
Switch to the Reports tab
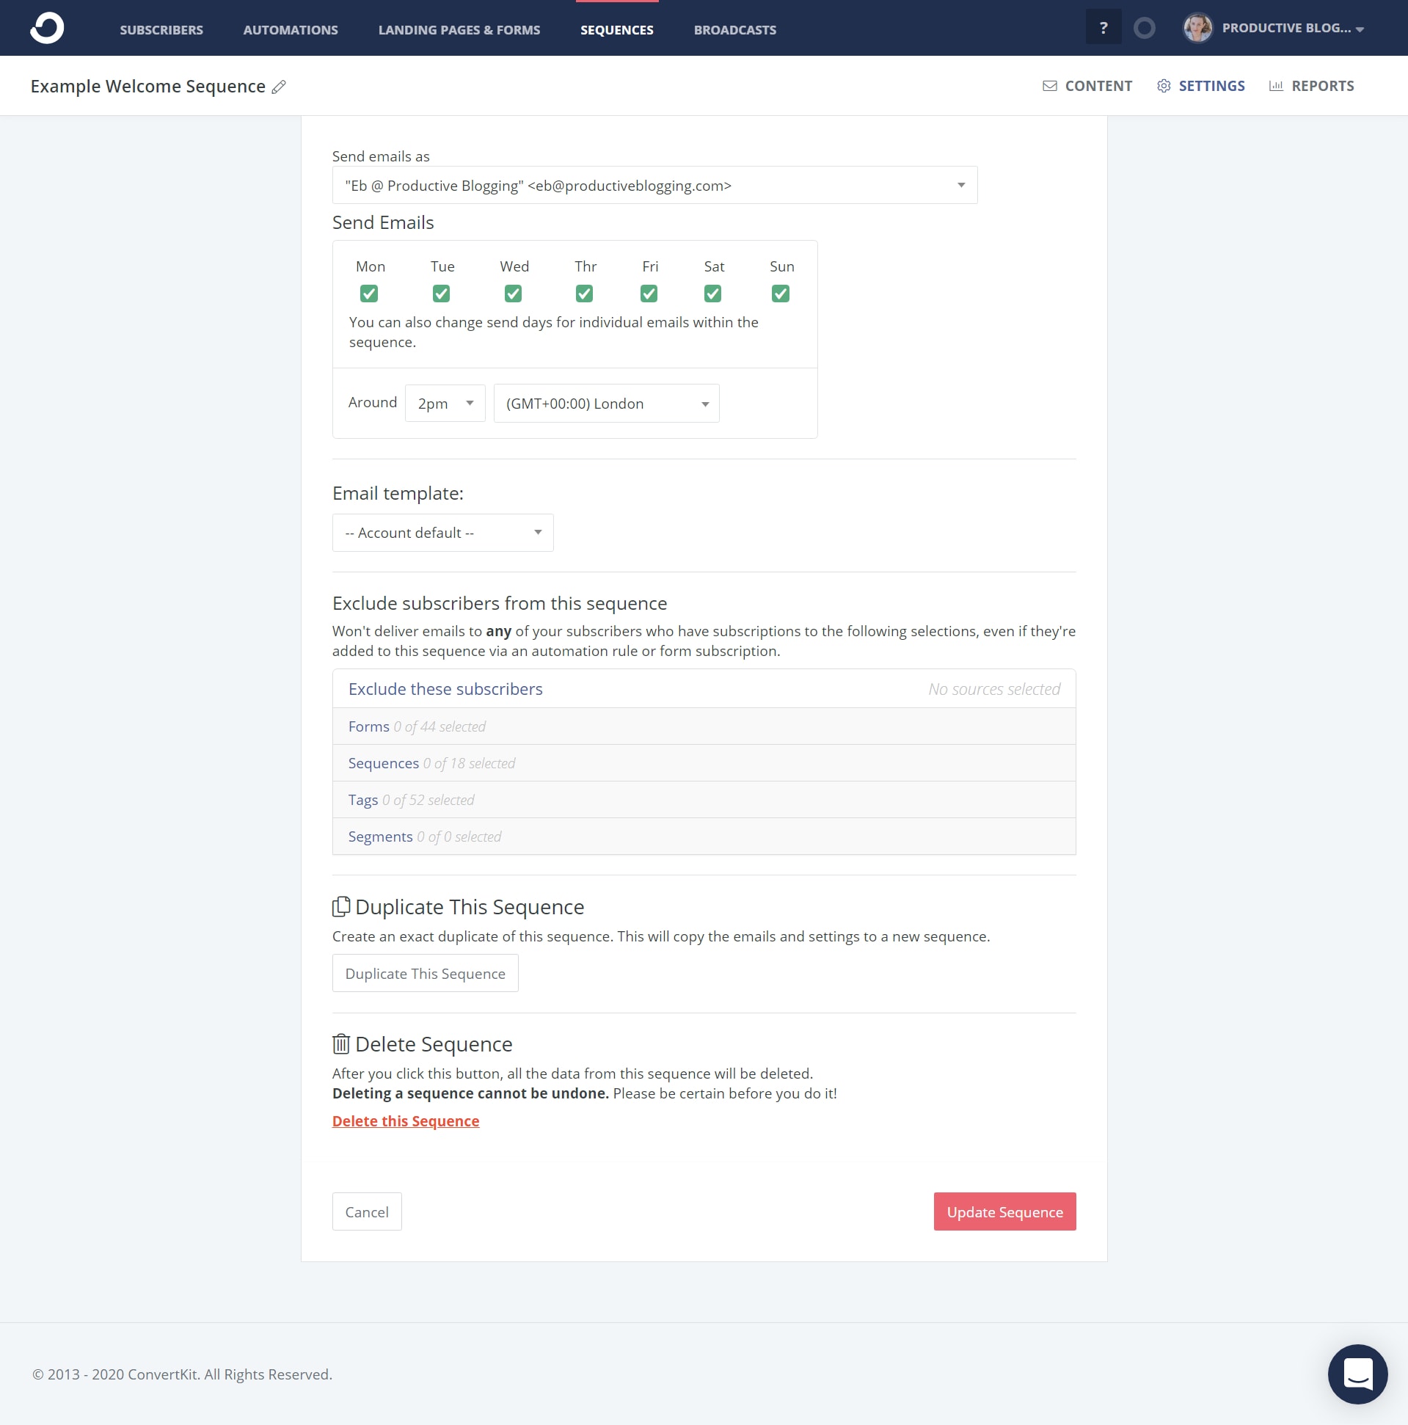point(1310,86)
